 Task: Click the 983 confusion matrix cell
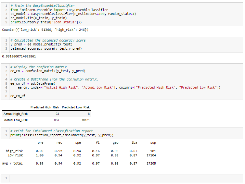tap(57, 120)
